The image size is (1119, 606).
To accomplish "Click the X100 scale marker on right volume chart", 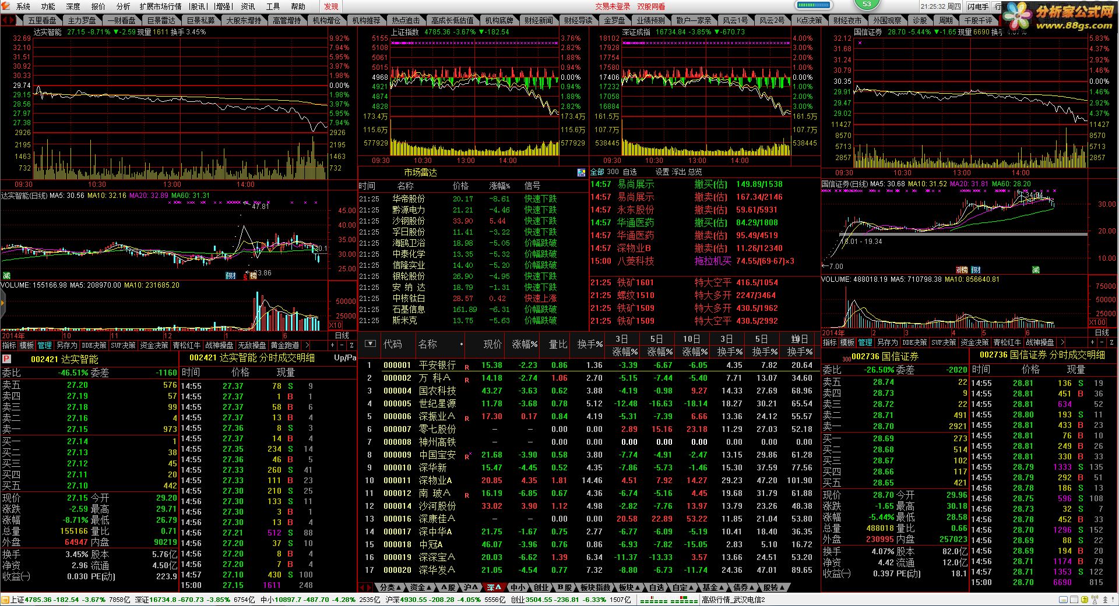I will click(x=1097, y=322).
